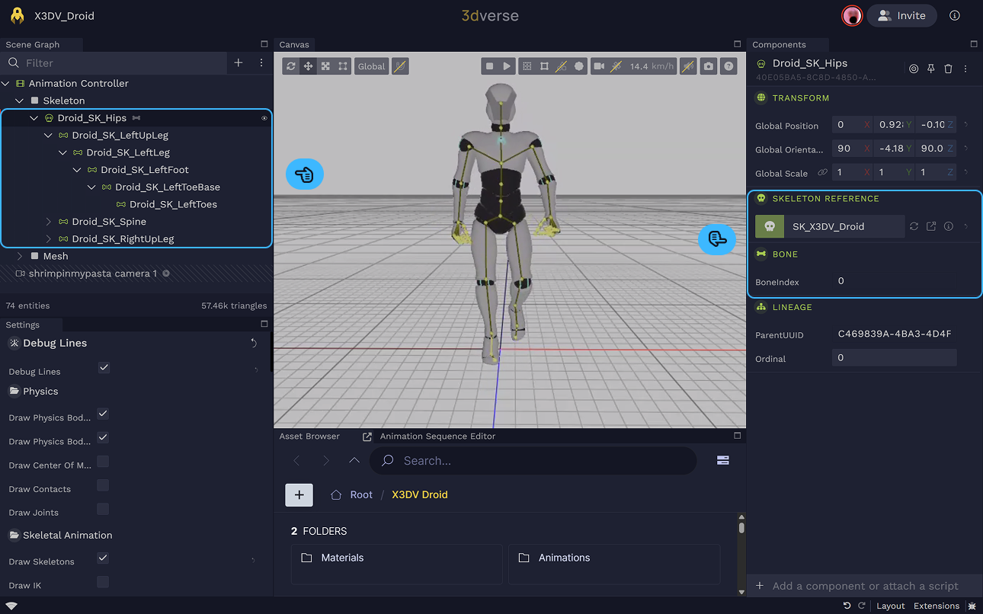Uncheck the Debug Lines checkbox
983x614 pixels.
pyautogui.click(x=104, y=368)
